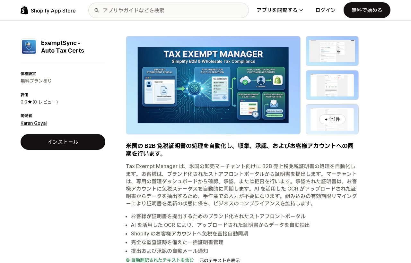Screen dimensions: 411x263
Task: Open the main Tax Exempt Manager image
Action: [213, 85]
